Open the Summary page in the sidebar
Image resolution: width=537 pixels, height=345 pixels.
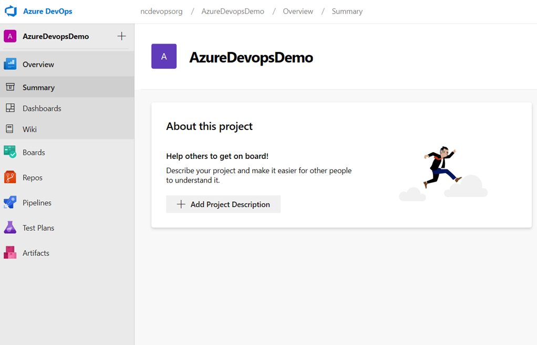67,88
